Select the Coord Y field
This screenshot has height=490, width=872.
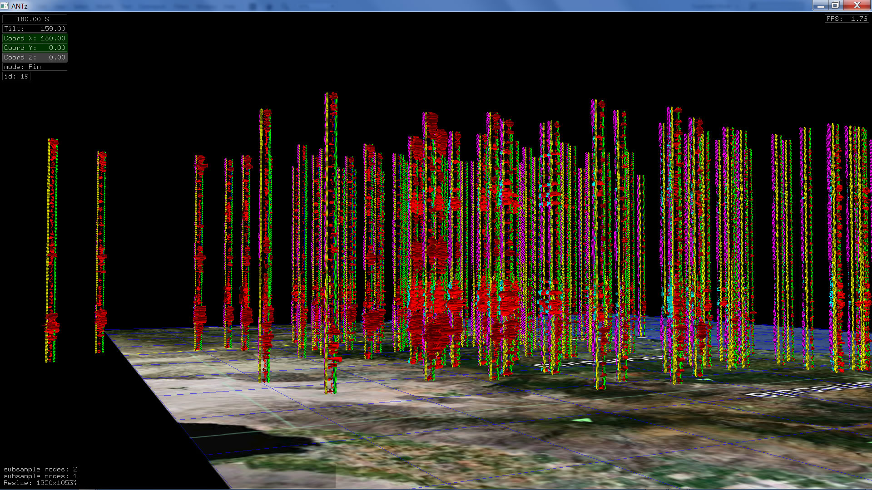coord(35,48)
